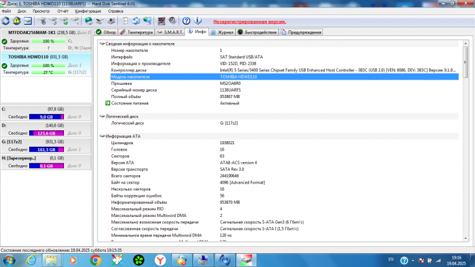Click the EN language indicator in the tray
The width and height of the screenshot is (475, 267).
click(x=391, y=259)
